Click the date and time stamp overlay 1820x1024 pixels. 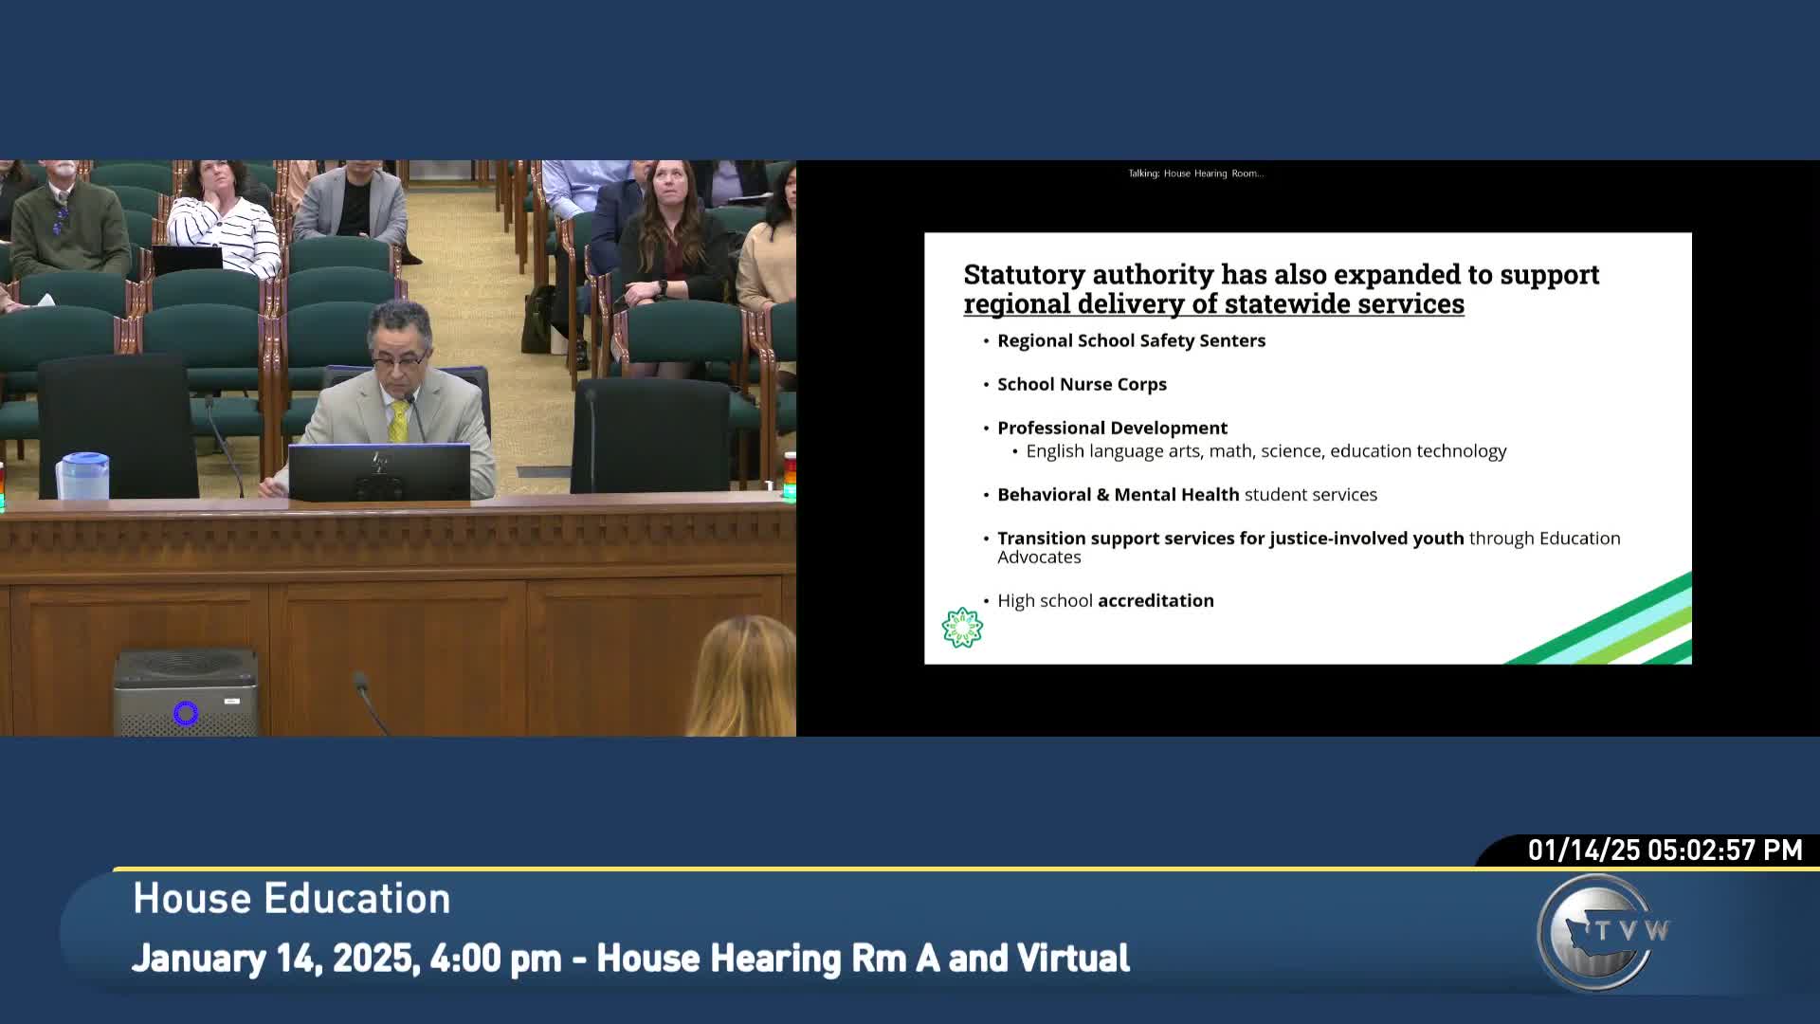coord(1664,850)
